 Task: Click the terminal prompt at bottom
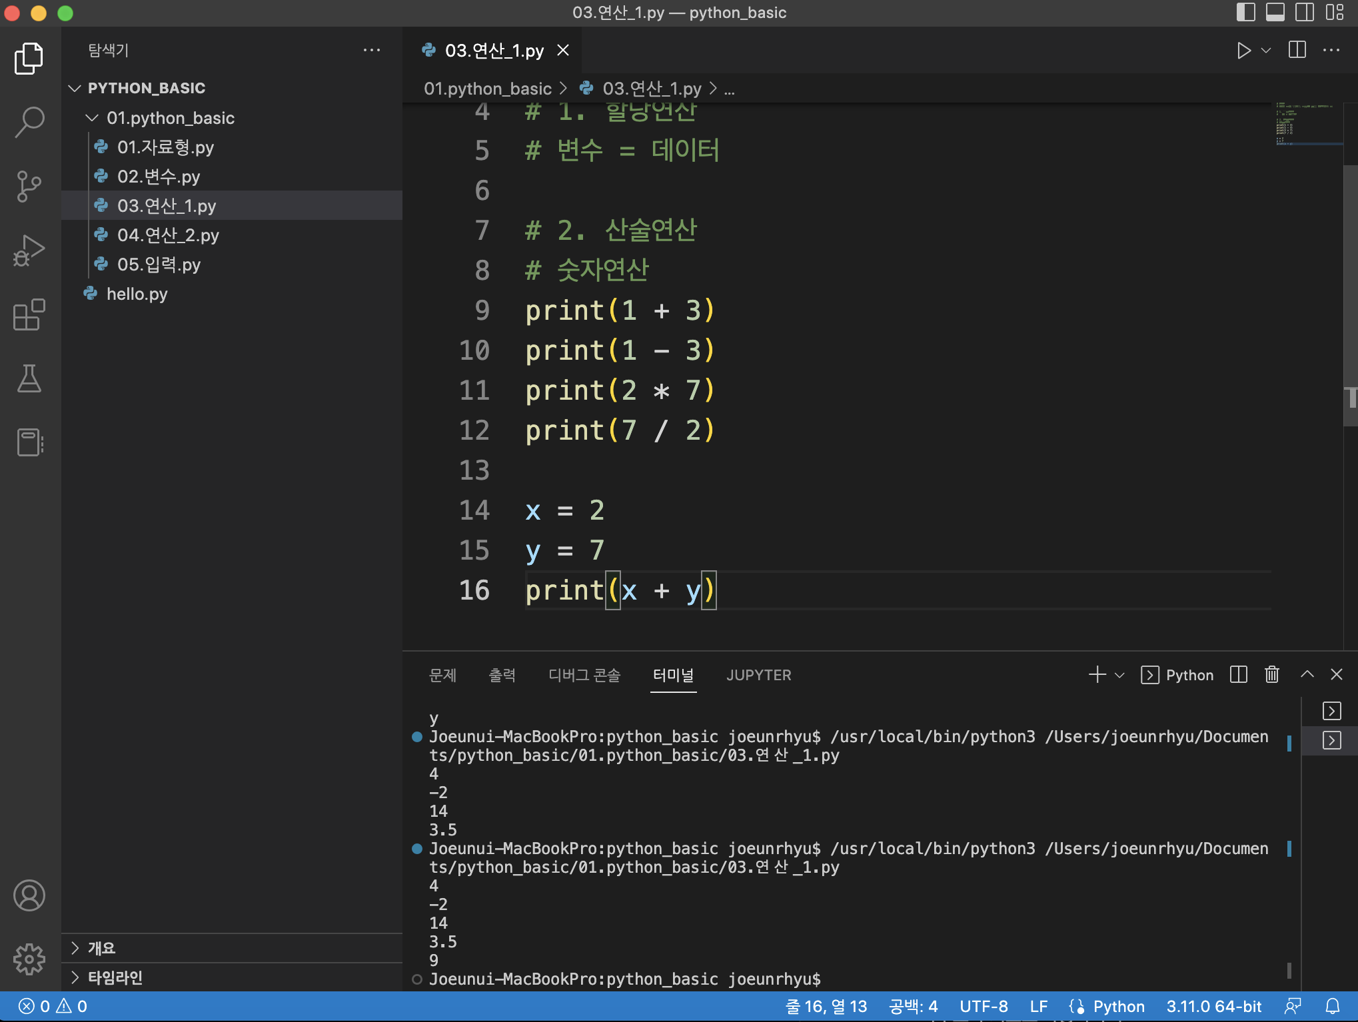624,979
